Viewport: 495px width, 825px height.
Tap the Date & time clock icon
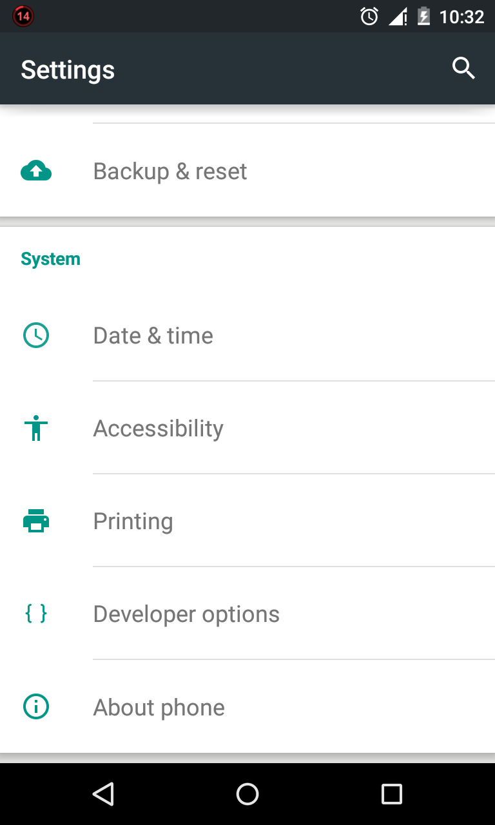coord(36,335)
